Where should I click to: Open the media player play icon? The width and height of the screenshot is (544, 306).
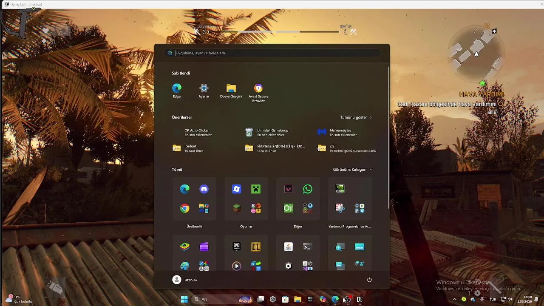coord(237,266)
